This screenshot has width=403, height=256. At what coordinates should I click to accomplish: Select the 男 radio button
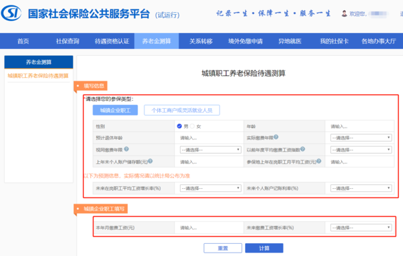(x=179, y=126)
